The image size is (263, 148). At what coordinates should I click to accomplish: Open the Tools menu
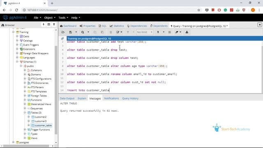coord(63,18)
